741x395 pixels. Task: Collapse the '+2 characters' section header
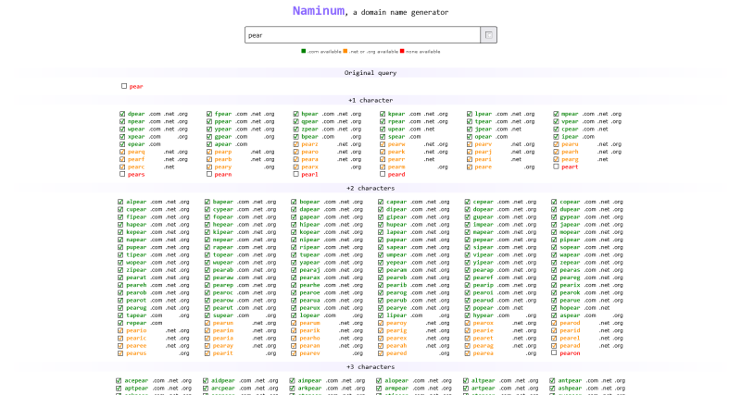coord(370,188)
